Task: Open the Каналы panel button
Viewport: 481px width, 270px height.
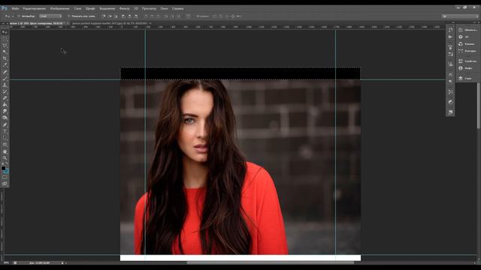Action: (x=466, y=44)
